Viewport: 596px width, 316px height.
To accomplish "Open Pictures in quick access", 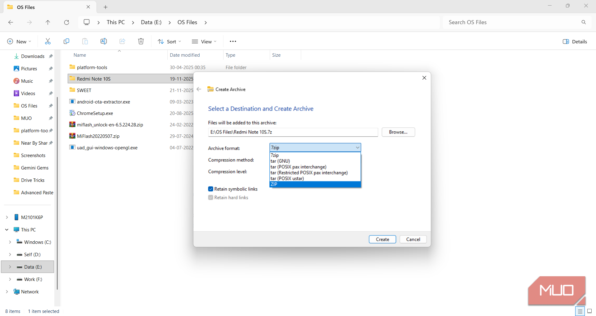I will (29, 68).
